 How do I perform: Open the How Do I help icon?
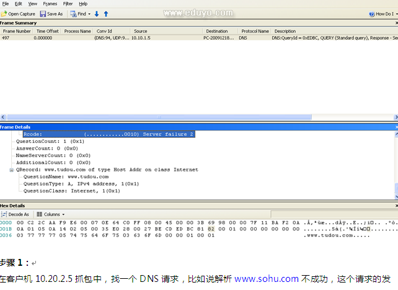(371, 14)
